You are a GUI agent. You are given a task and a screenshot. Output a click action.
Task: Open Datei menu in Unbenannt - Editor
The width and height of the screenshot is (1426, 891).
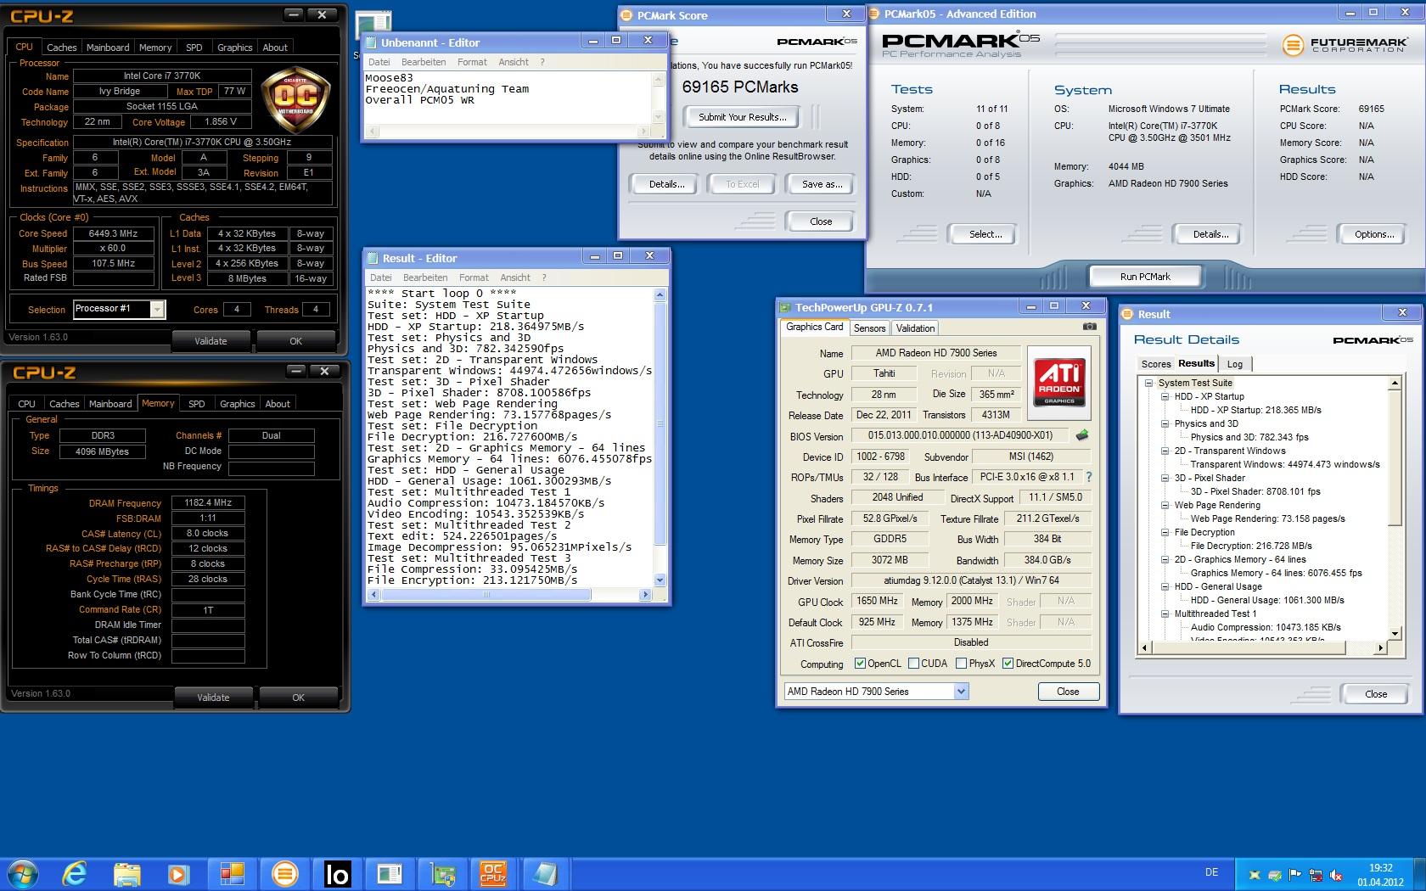coord(379,62)
